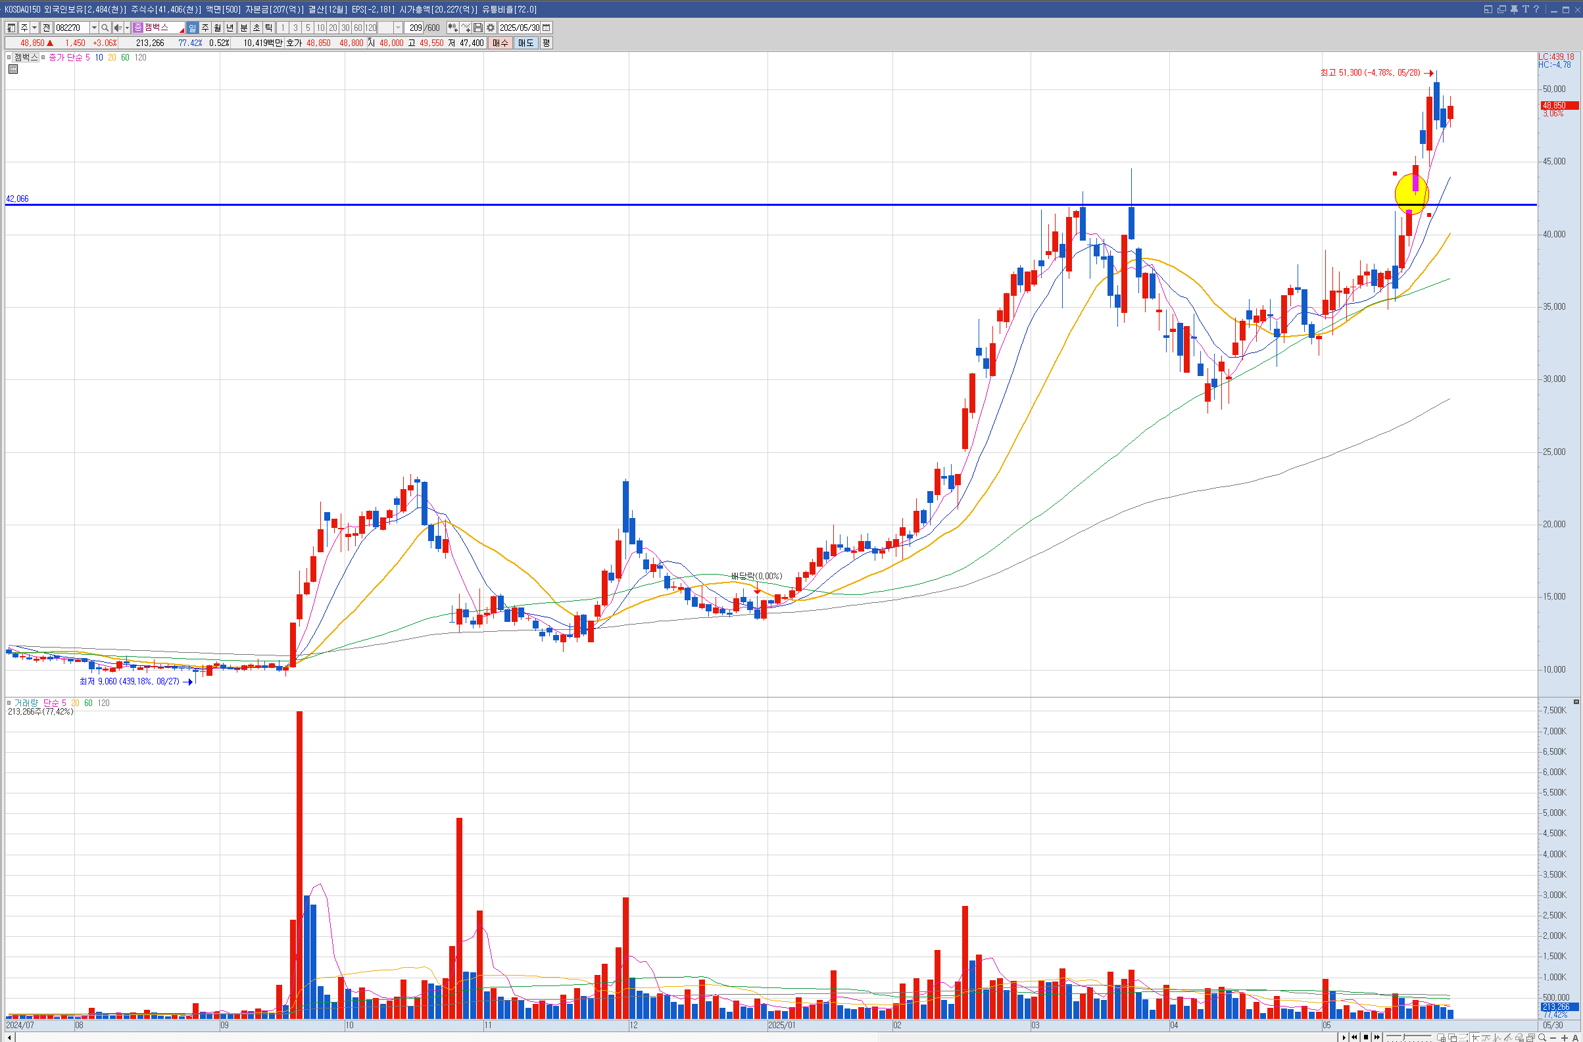This screenshot has height=1042, width=1583.
Task: Select the 월 monthly chart tab
Action: point(218,28)
